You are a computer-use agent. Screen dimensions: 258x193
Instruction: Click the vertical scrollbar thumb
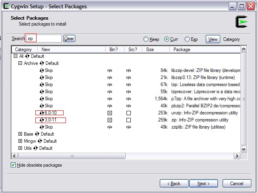coord(244,99)
